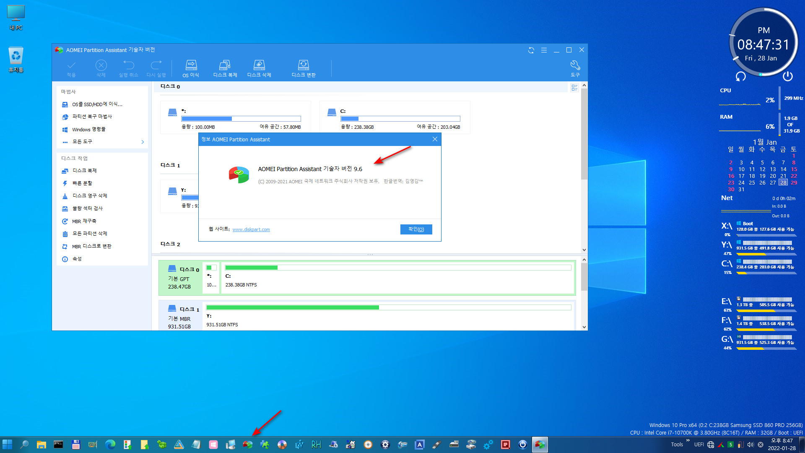Click the restart icon on clock widget
This screenshot has width=805, height=453.
click(741, 76)
